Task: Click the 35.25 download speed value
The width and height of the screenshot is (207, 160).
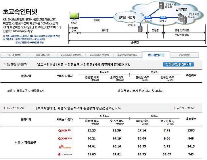Action: point(91,130)
